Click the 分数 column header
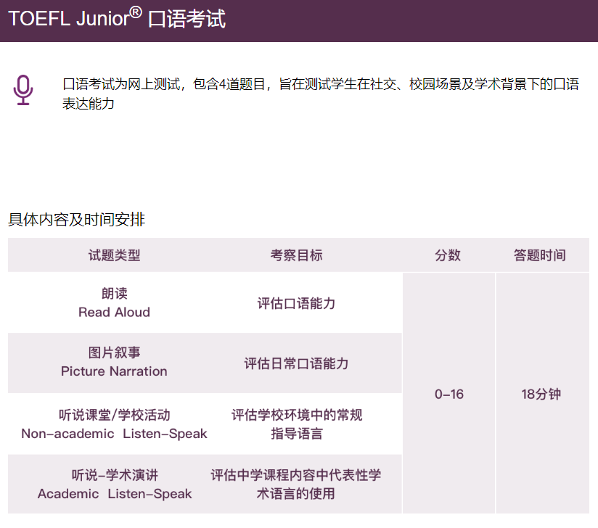This screenshot has height=528, width=598. (448, 255)
